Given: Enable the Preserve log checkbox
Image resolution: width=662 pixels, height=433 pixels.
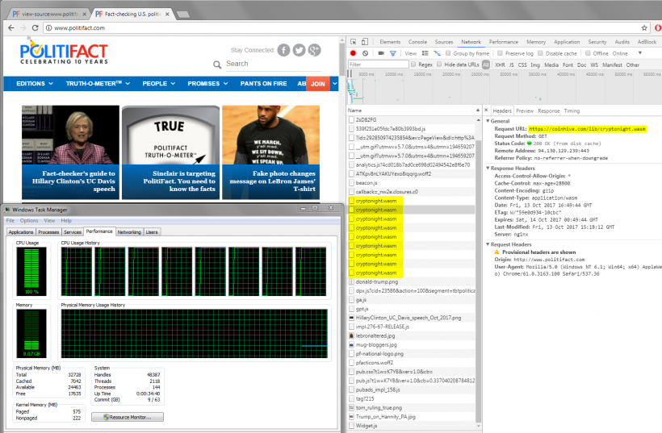Looking at the screenshot, I should coord(501,53).
